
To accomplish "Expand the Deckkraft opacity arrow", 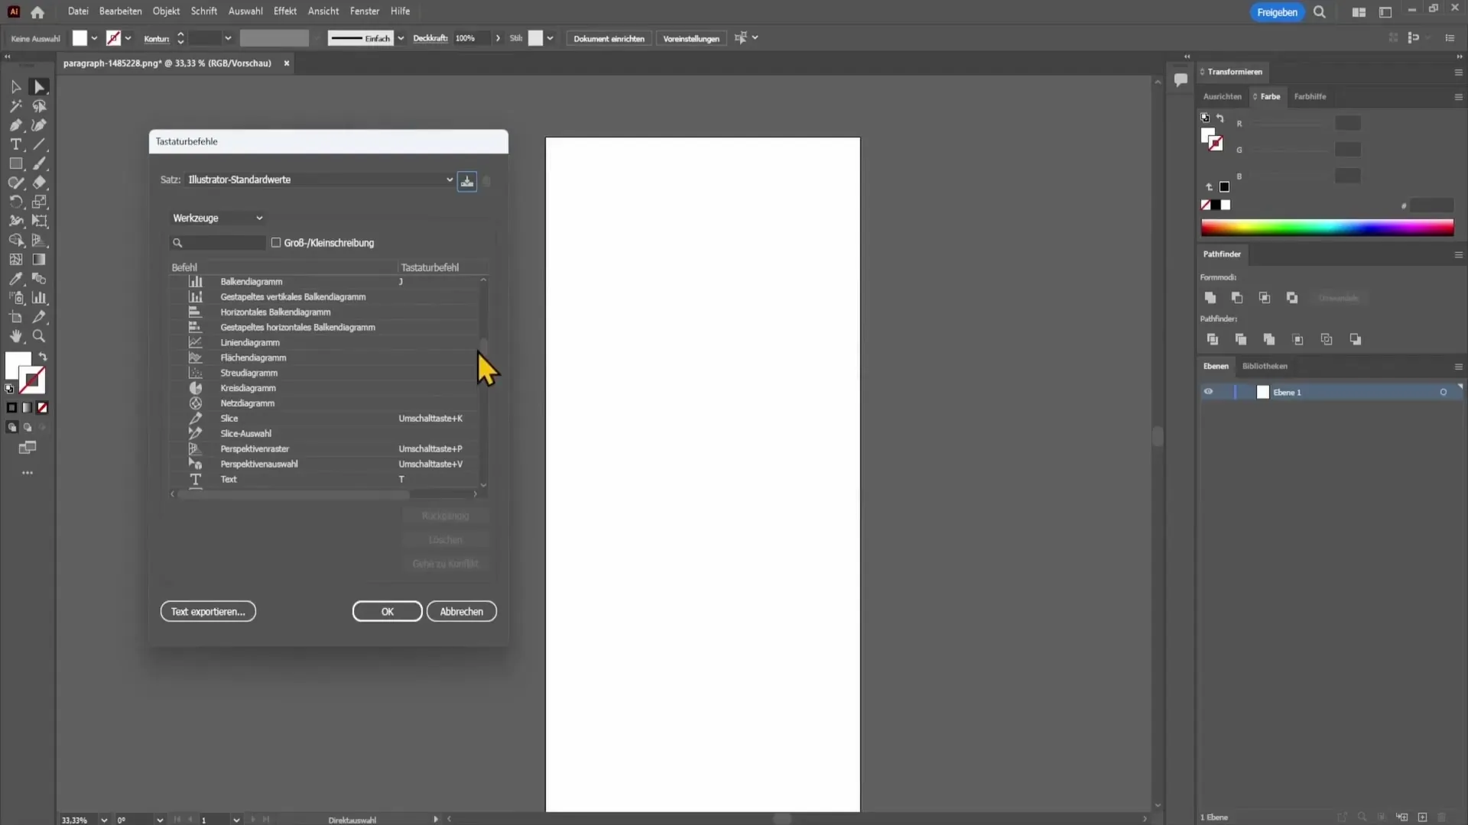I will click(x=498, y=38).
